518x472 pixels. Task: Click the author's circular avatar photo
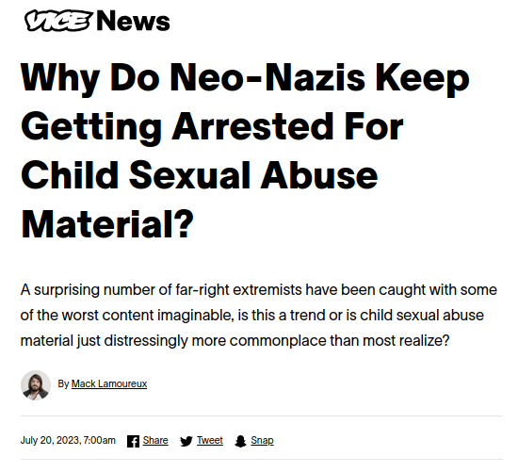[36, 385]
